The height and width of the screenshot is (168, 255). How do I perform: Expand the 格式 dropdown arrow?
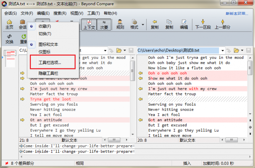[x=143, y=25]
